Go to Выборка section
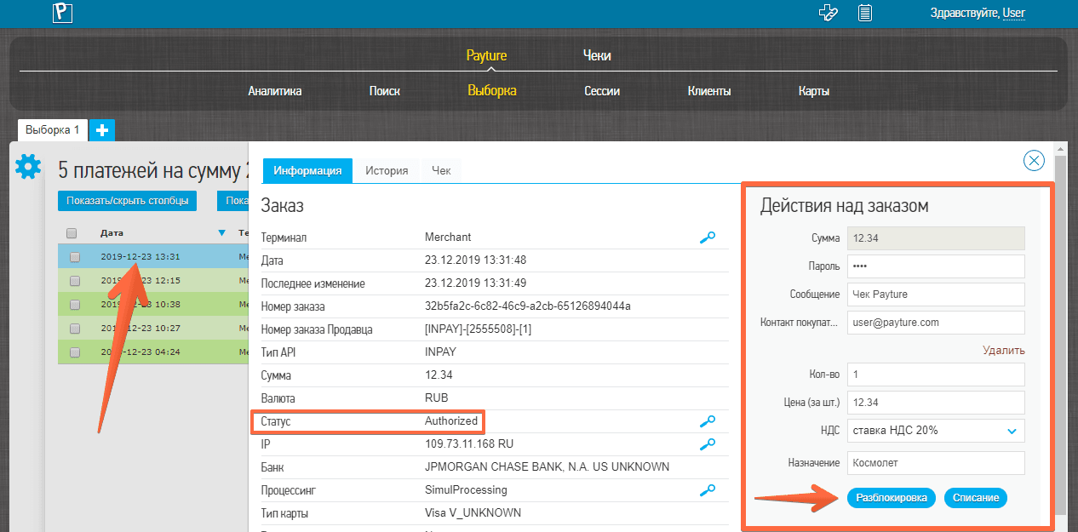1078x532 pixels. 492,91
